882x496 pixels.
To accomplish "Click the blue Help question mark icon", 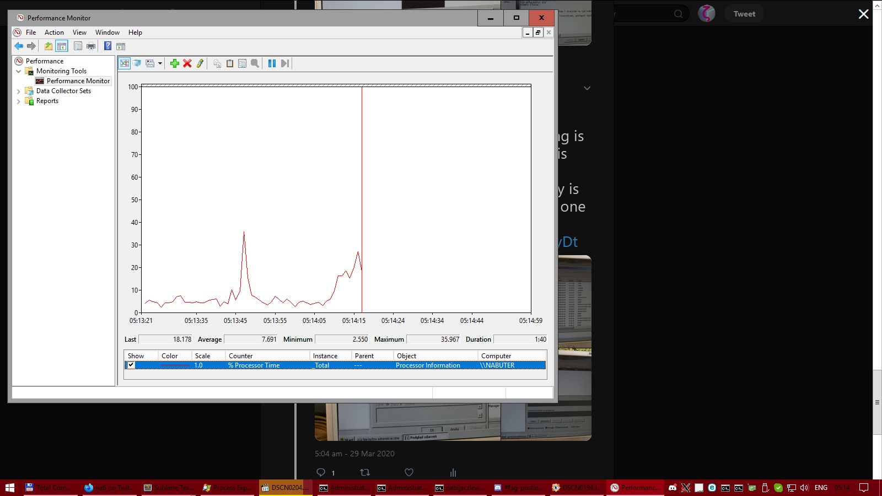I will [x=108, y=46].
